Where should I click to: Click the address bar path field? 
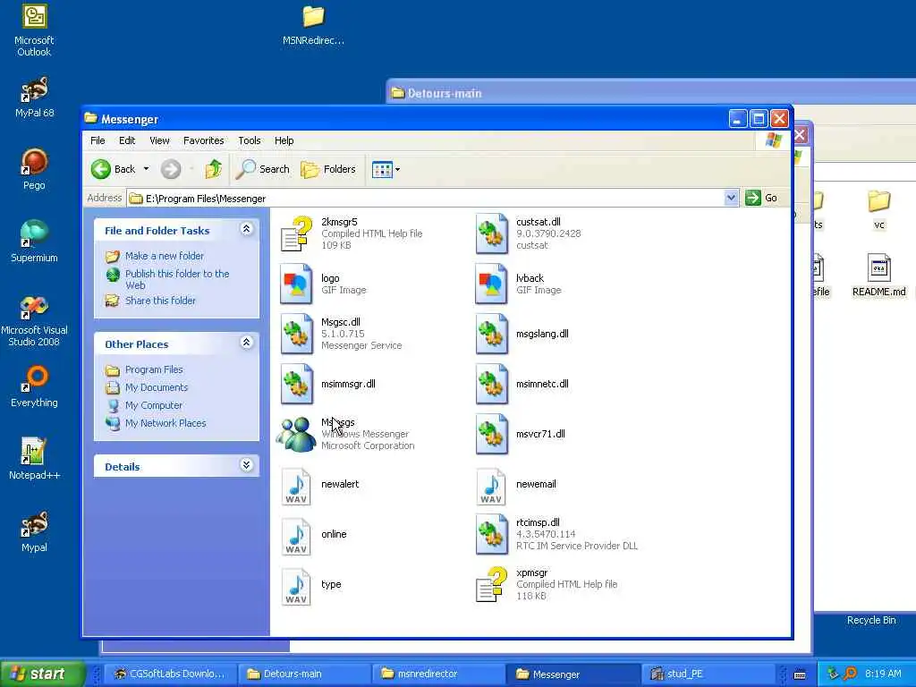pos(432,199)
